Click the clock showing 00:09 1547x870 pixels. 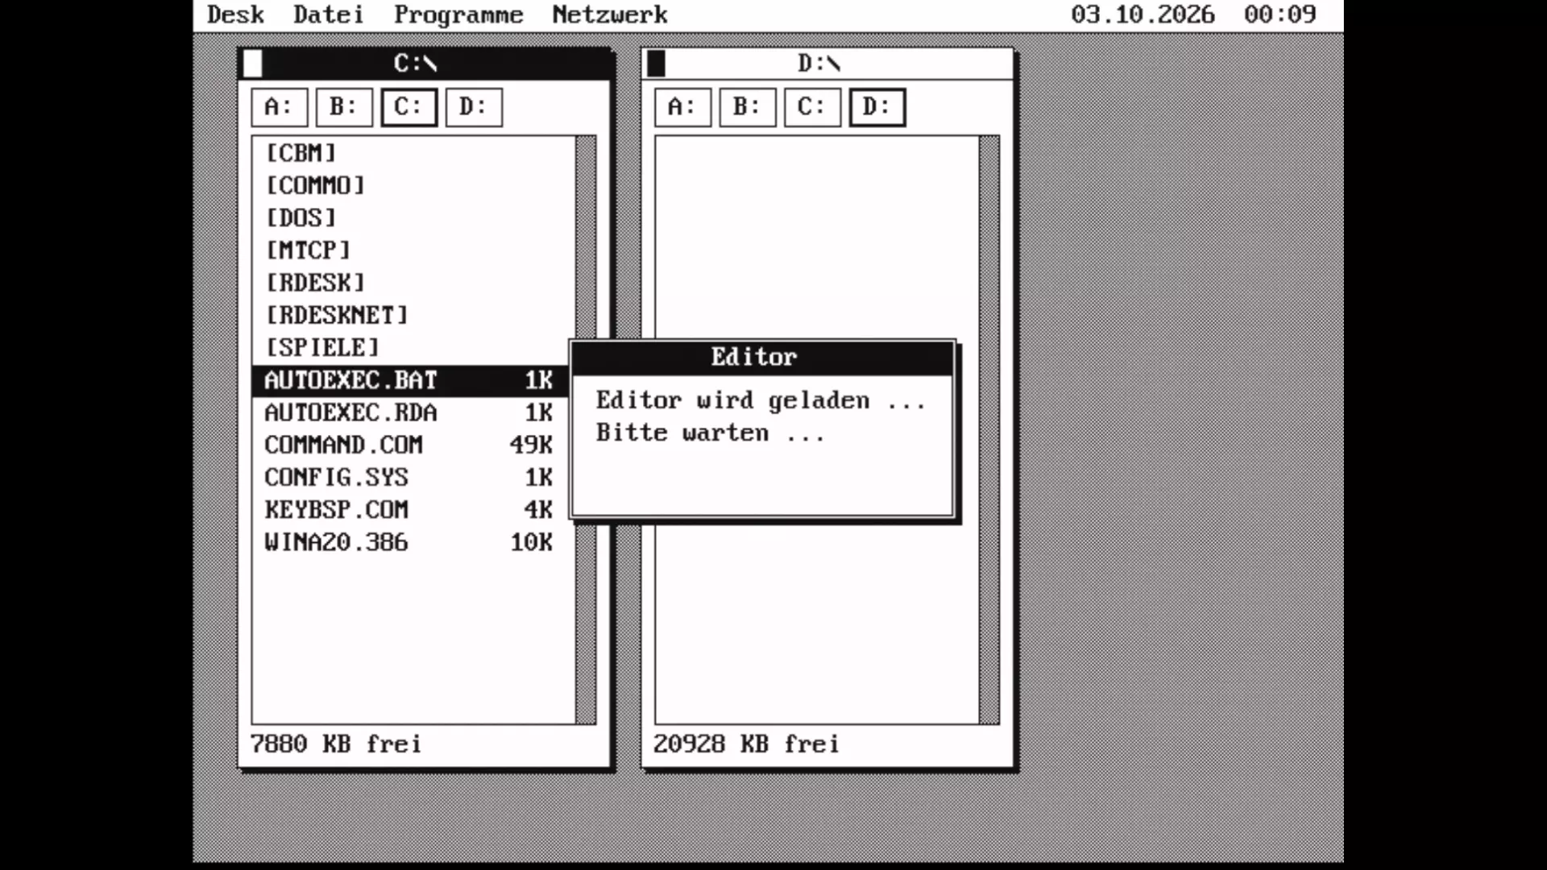(1279, 14)
